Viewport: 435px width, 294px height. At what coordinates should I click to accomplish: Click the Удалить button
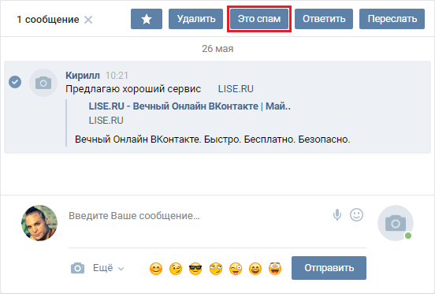click(196, 19)
